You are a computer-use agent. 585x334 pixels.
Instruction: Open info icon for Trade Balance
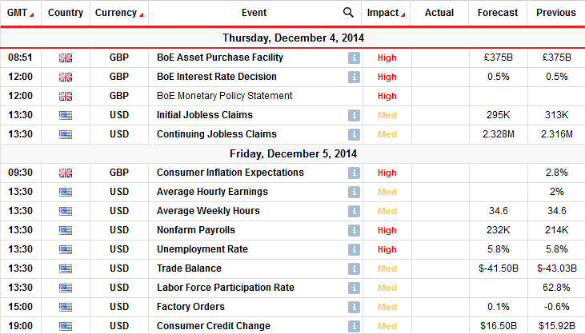point(354,268)
